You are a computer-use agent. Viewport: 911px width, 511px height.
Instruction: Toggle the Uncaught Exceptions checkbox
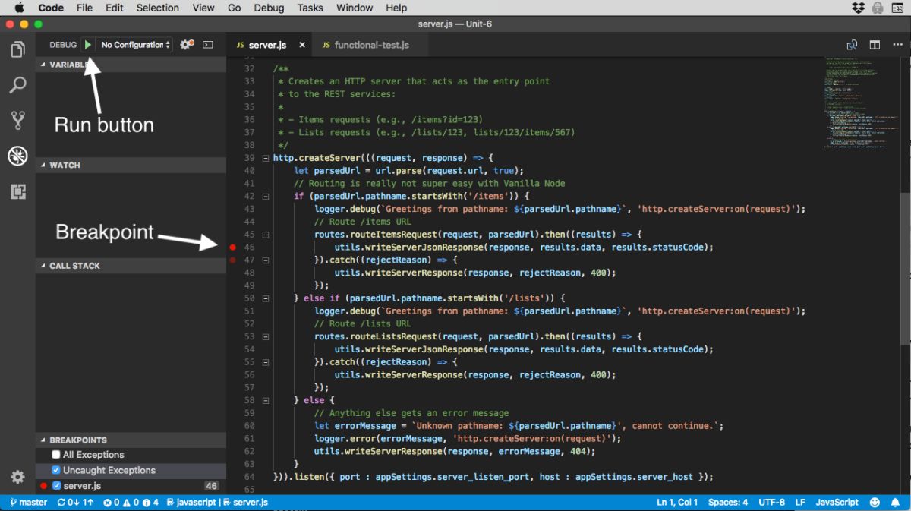tap(55, 470)
